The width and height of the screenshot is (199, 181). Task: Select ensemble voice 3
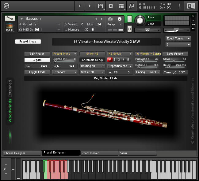tap(119, 60)
